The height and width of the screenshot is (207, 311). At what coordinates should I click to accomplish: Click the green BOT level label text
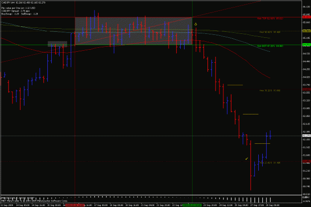270,46
